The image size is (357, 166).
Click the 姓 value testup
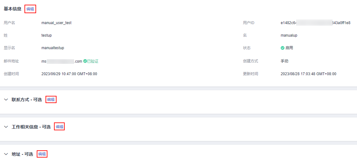(x=46, y=35)
